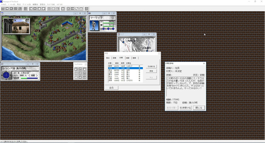The image size is (265, 143).
Task: Click the potion flask toolbar icon
Action: [x=40, y=9]
